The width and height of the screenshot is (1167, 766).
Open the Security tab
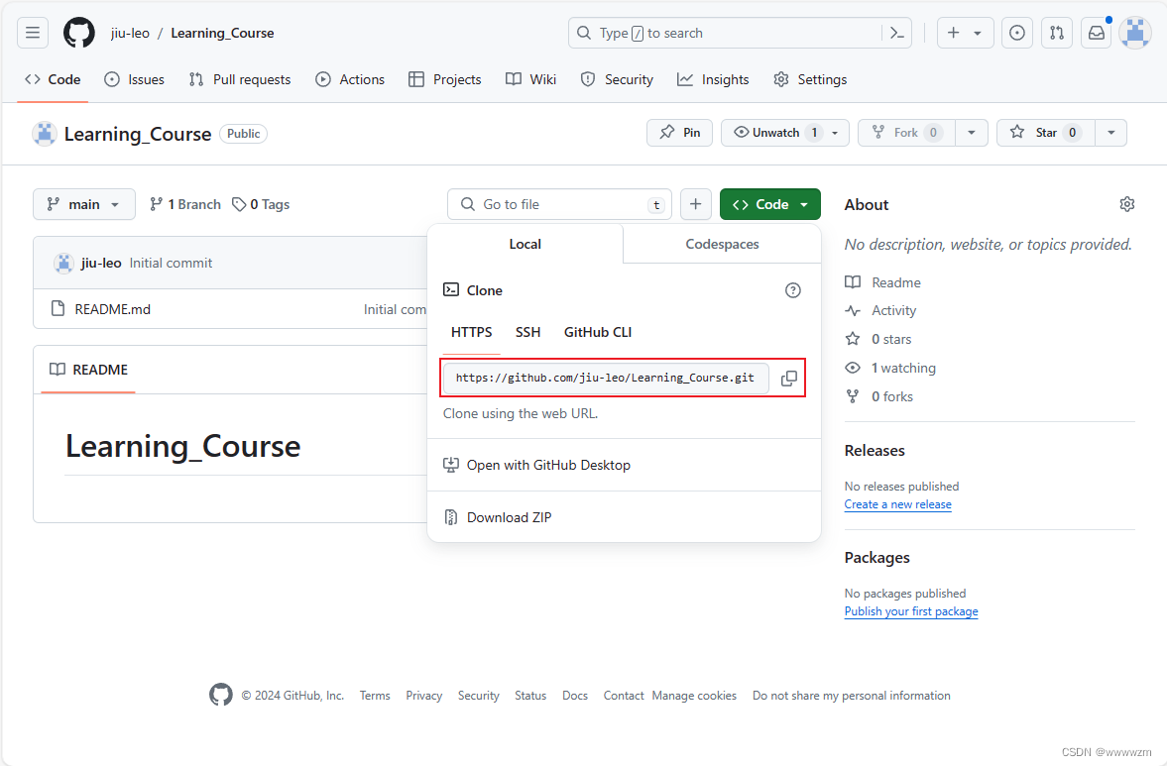pos(617,79)
